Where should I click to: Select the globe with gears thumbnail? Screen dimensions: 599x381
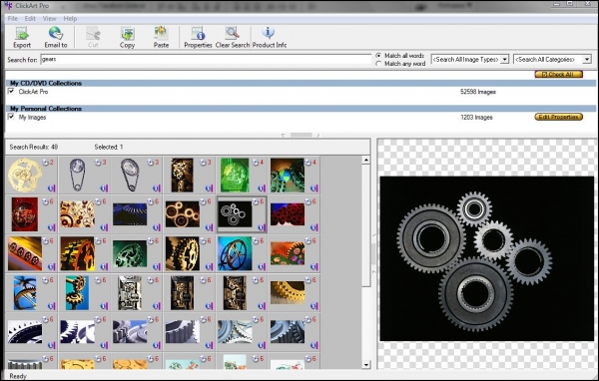(x=288, y=175)
